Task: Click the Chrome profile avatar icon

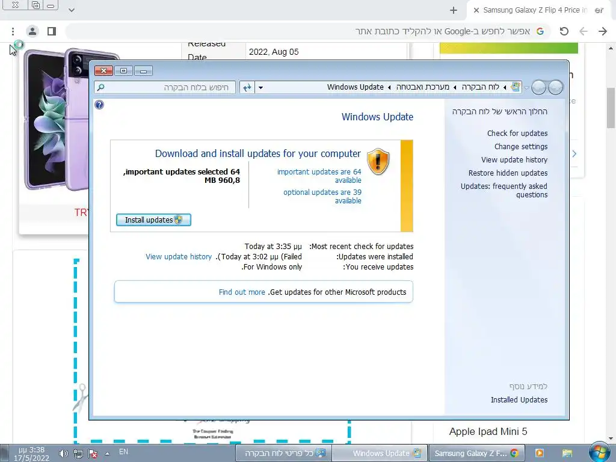Action: click(x=32, y=31)
